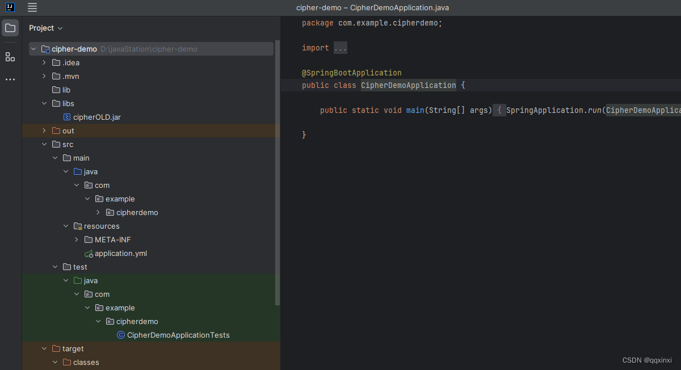Click the cipher-demo module folder icon
Image resolution: width=681 pixels, height=370 pixels.
pyautogui.click(x=45, y=49)
